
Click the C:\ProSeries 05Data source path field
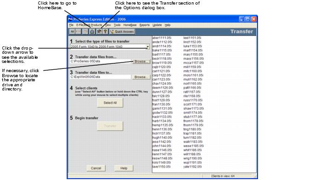tap(100, 61)
